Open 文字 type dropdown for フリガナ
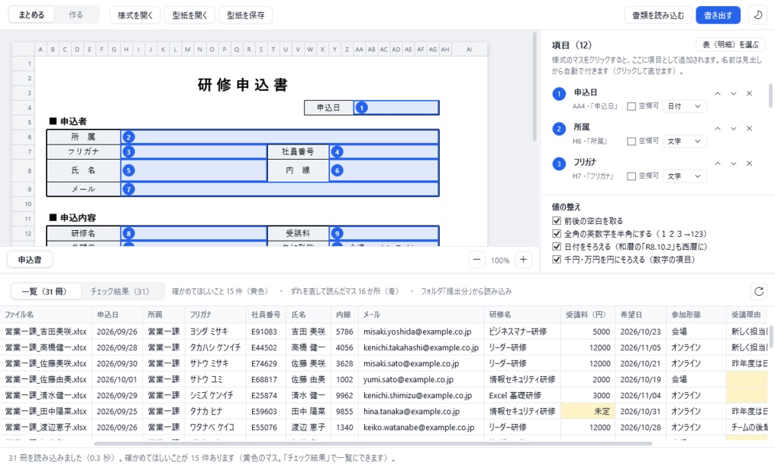 684,176
